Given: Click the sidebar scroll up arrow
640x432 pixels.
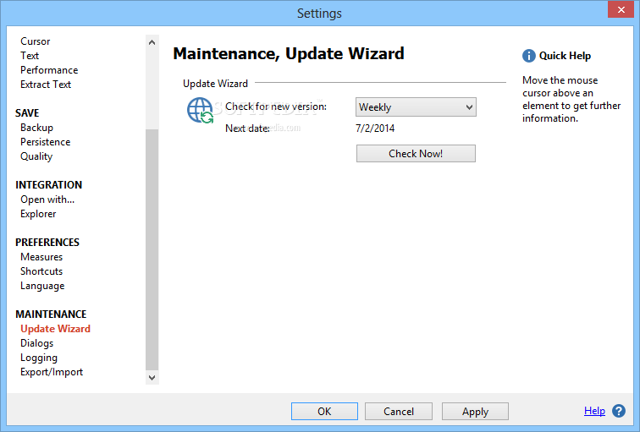Looking at the screenshot, I should (152, 42).
